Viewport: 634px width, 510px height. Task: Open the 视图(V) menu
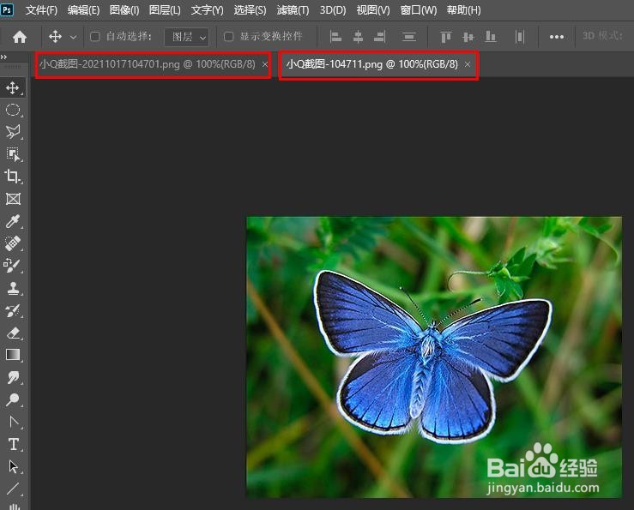click(x=373, y=9)
